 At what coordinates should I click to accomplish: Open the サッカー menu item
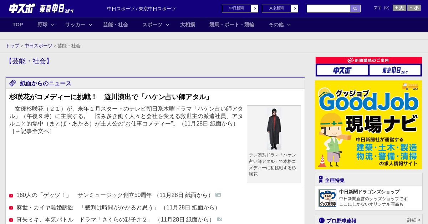[x=75, y=25]
